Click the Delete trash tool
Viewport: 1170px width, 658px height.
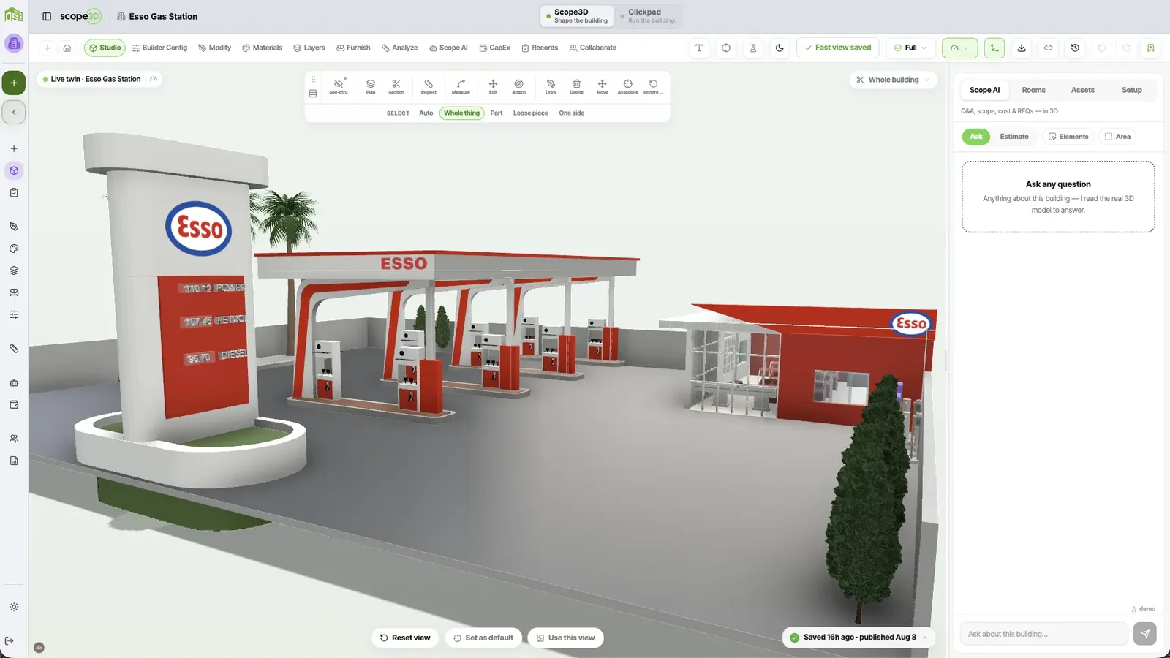[x=576, y=86]
